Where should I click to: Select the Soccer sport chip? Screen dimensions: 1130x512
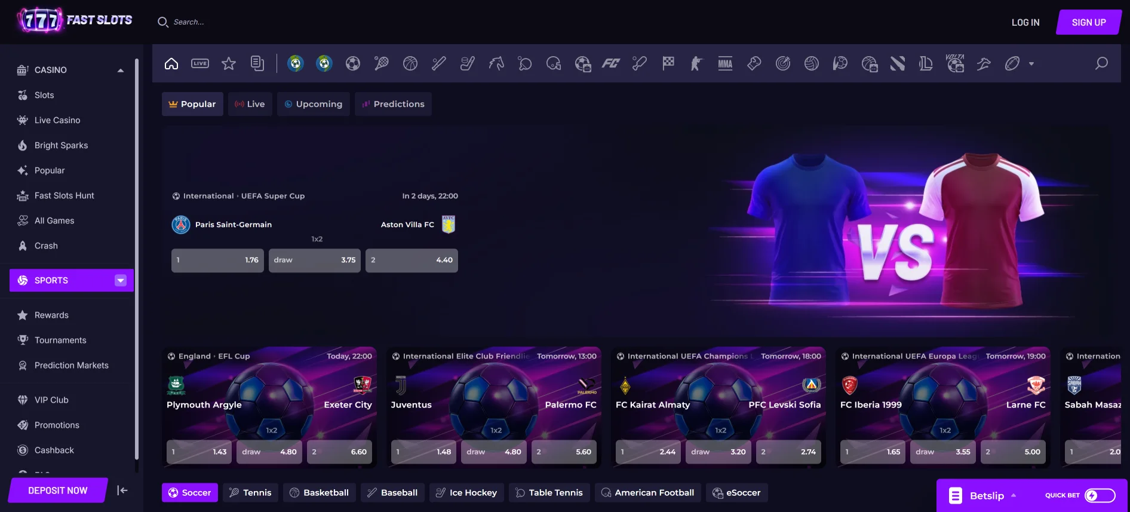[190, 493]
